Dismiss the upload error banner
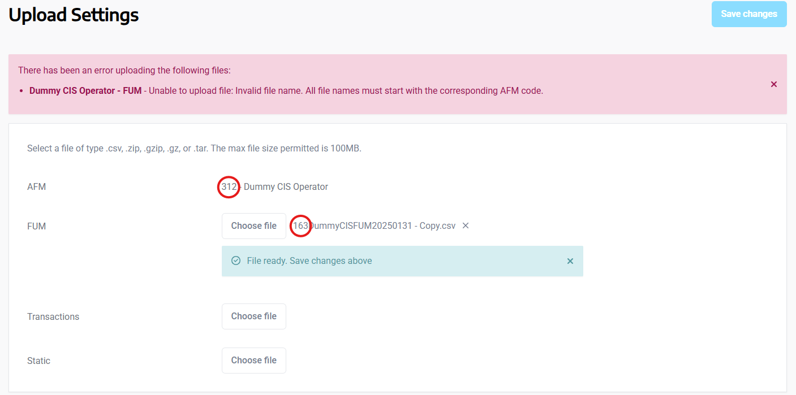The height and width of the screenshot is (395, 796). [x=774, y=84]
